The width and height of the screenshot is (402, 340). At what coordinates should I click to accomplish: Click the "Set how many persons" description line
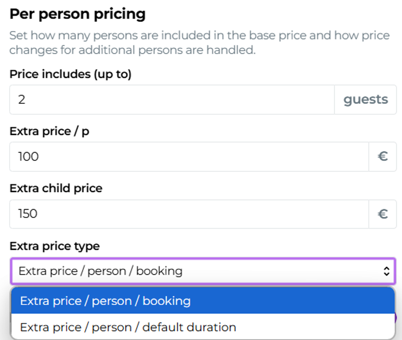click(x=200, y=36)
